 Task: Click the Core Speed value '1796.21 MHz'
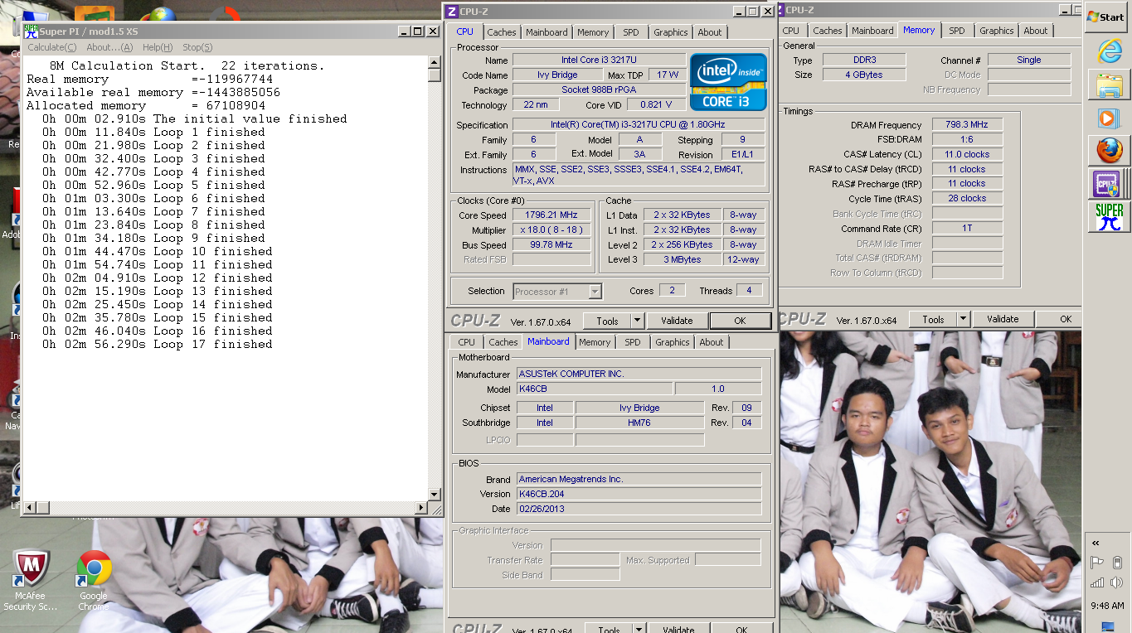[x=551, y=215]
